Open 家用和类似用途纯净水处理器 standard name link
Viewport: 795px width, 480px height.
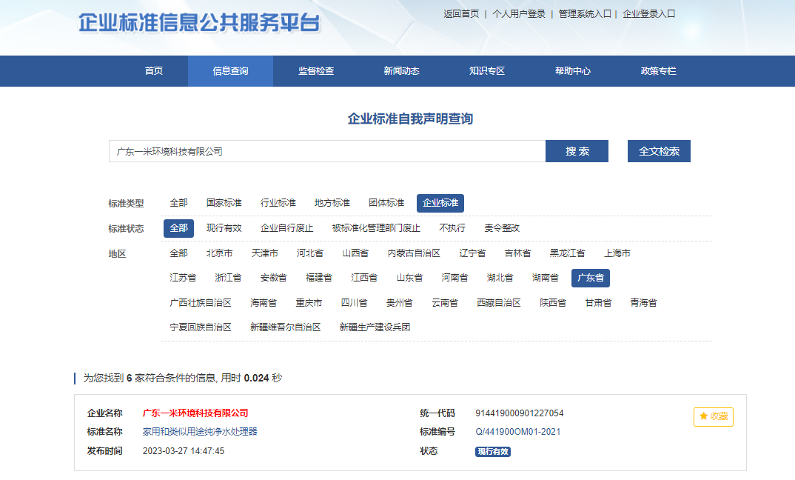coord(200,432)
